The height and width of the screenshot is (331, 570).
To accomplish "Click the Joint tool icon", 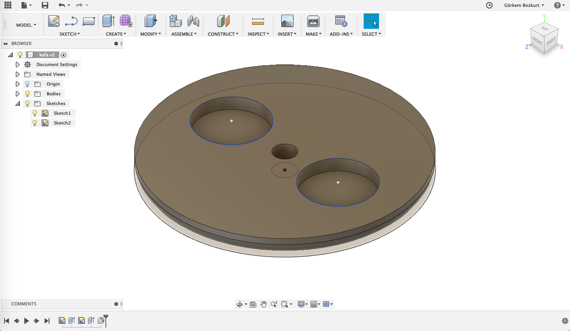I will [193, 21].
